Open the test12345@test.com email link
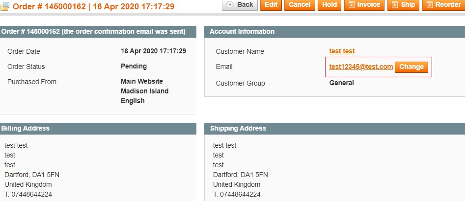 361,67
